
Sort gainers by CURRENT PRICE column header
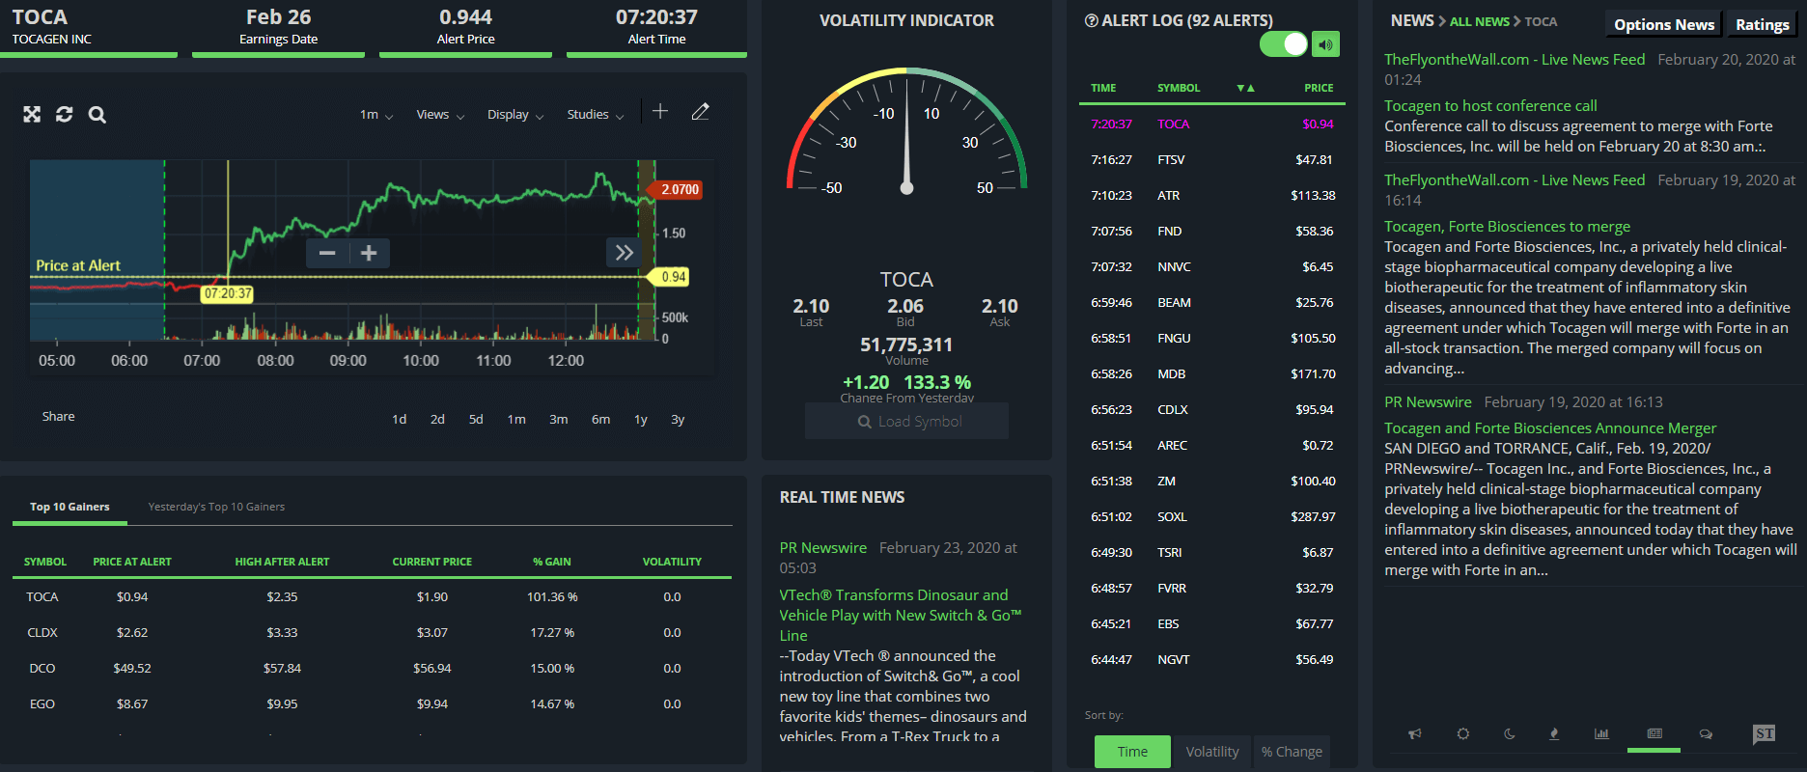point(431,562)
